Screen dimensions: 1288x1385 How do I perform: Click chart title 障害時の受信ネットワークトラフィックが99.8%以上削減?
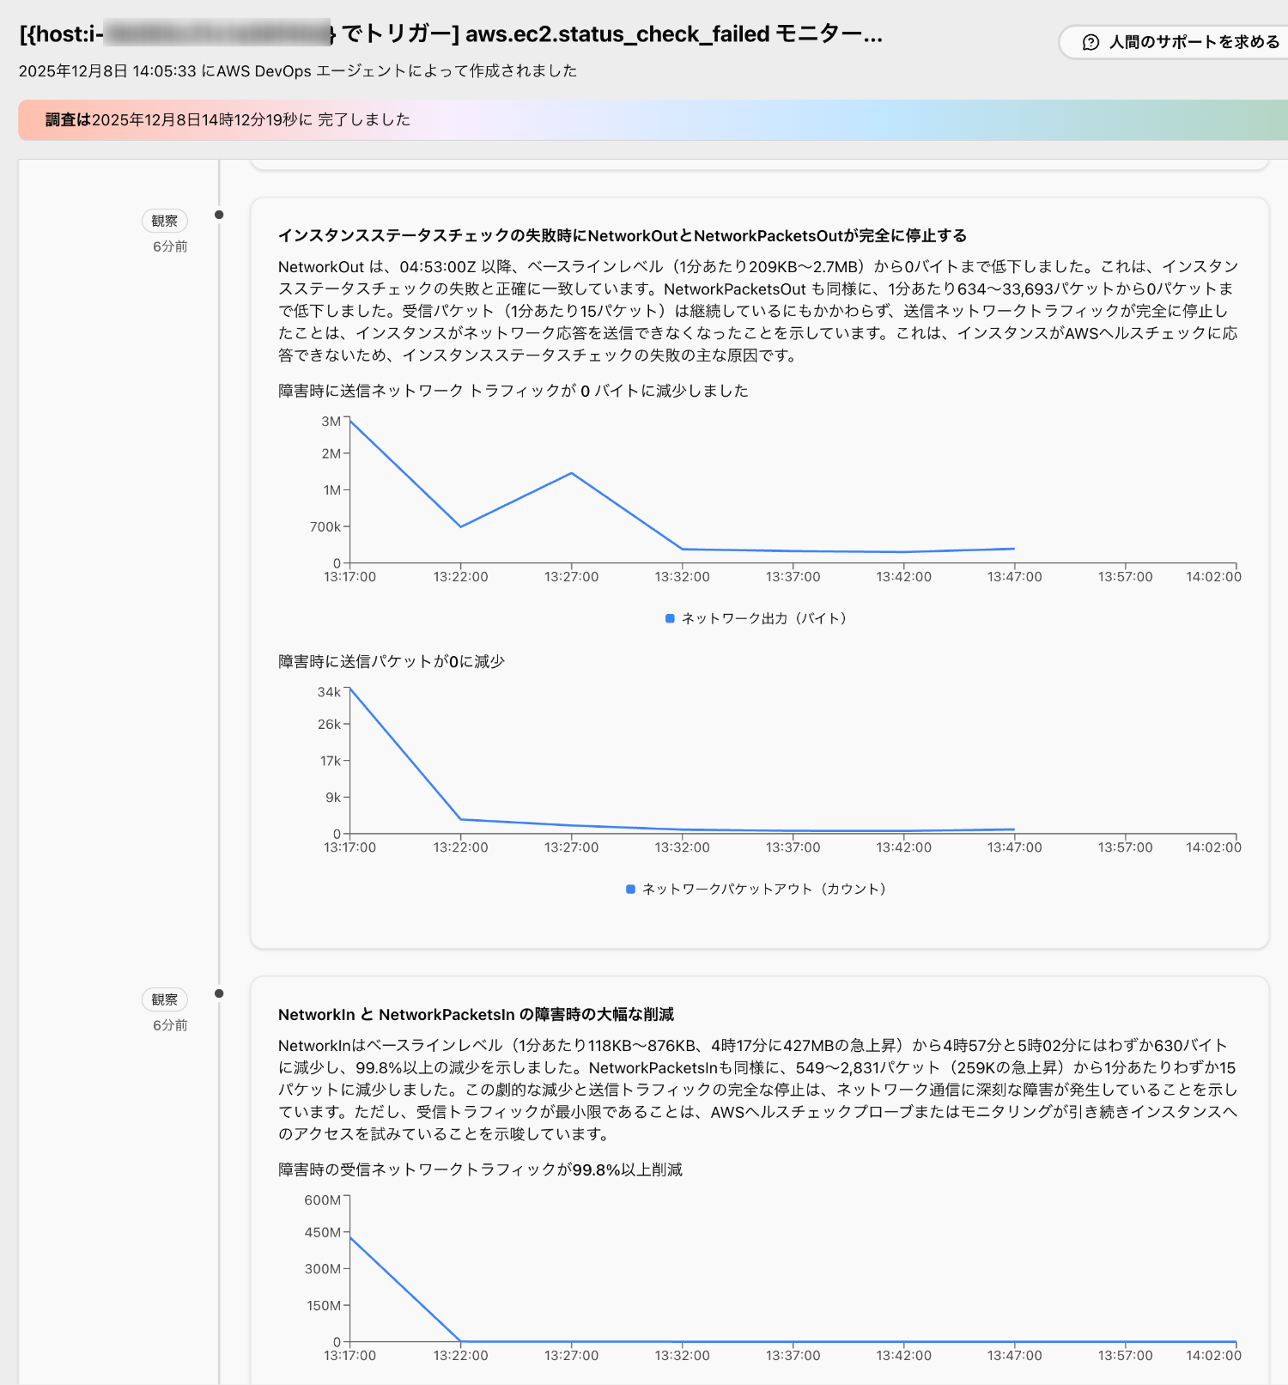point(480,1169)
